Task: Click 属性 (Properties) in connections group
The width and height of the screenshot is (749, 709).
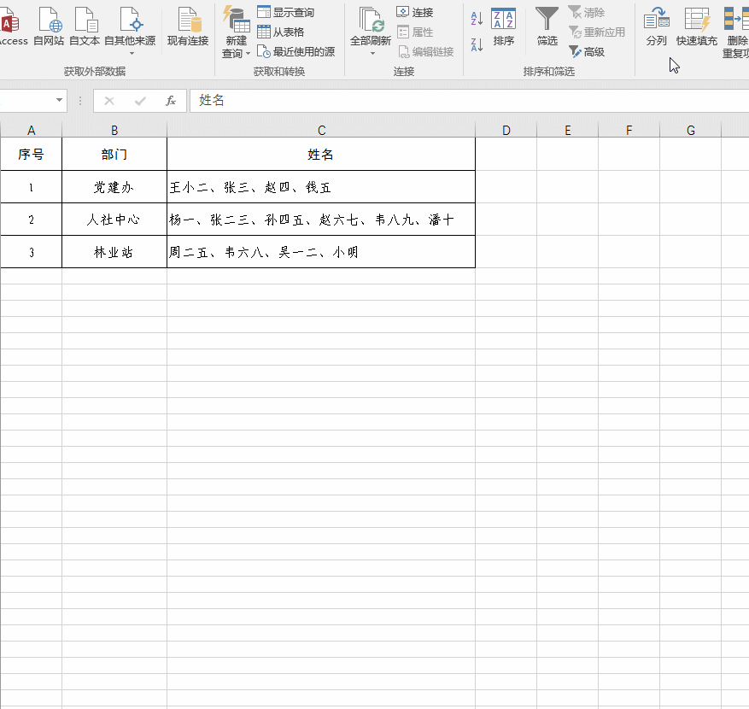Action: (x=415, y=32)
